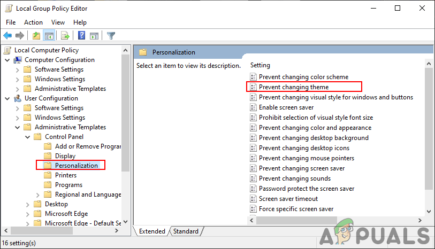Screen dimensions: 435x249
Task: Click settings list horizontal scrollbar right arrow
Action: point(420,221)
